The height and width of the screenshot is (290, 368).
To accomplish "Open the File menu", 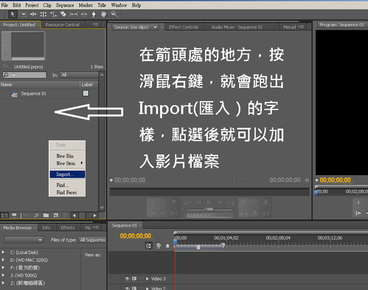I will [4, 5].
